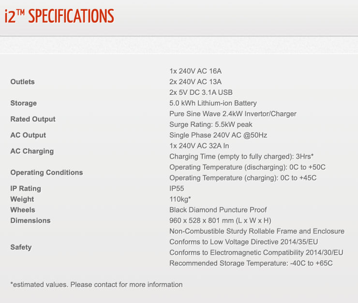Screen dimensions: 358x303
Task: Click the Outlets row label
Action: click(23, 82)
